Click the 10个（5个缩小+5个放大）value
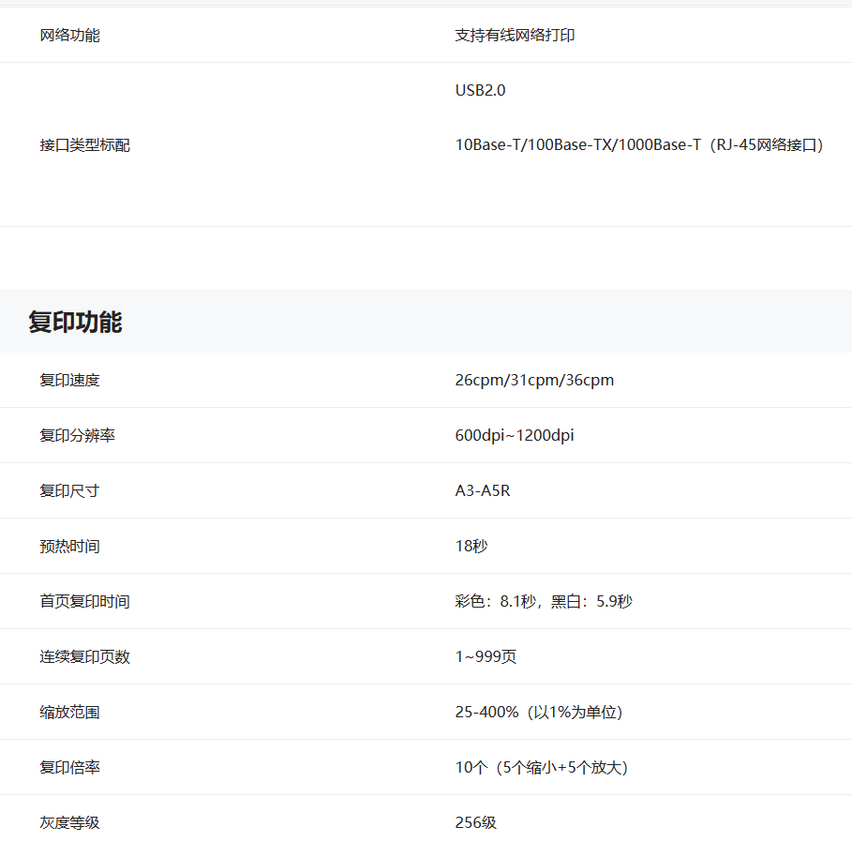The height and width of the screenshot is (842, 852). (x=541, y=768)
